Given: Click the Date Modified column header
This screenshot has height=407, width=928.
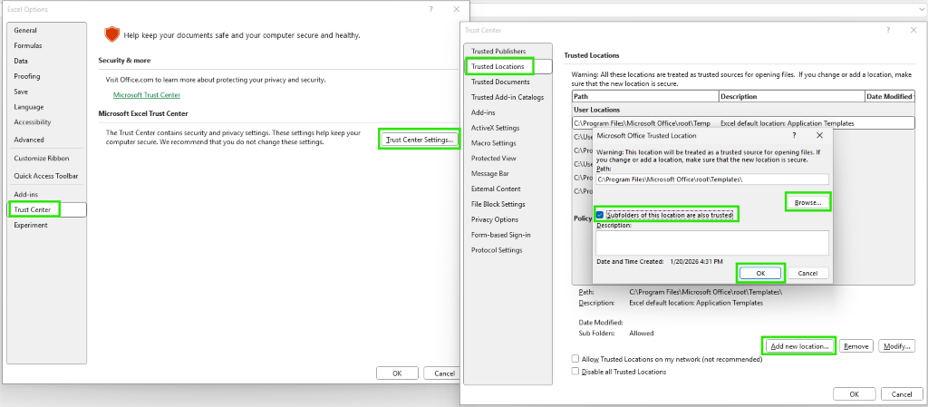Looking at the screenshot, I should 890,96.
